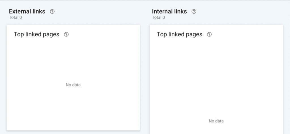
Task: Click blank space right of Internal links help icon
Action: click(240, 12)
